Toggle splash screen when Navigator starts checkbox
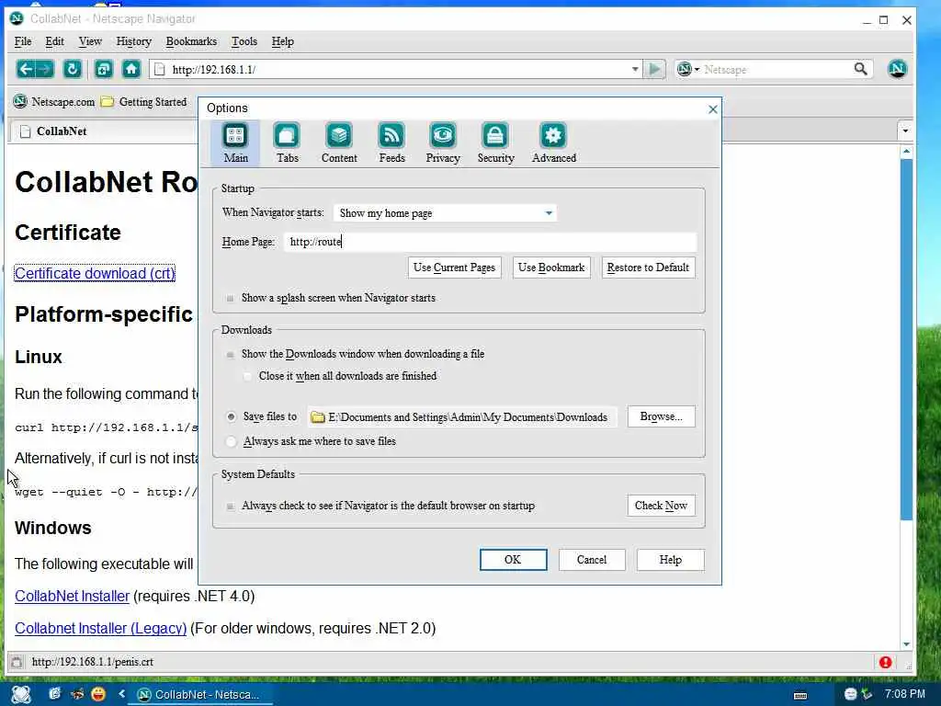941x706 pixels. 230,299
